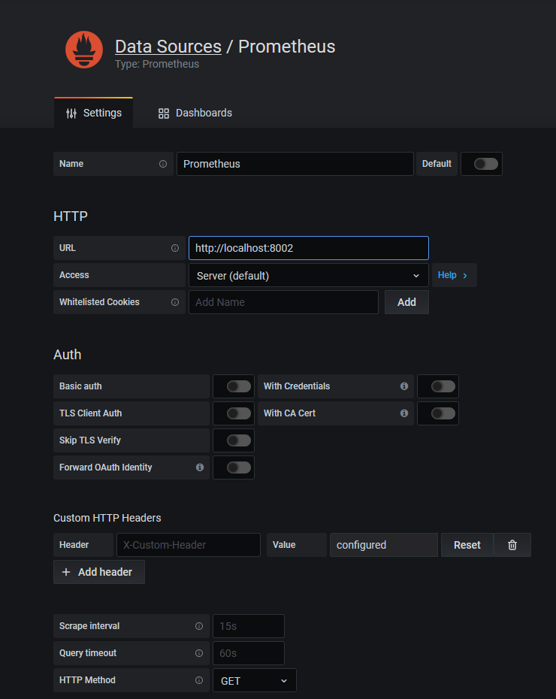Click the Query timeout 60s field
The width and height of the screenshot is (556, 699).
tap(249, 653)
